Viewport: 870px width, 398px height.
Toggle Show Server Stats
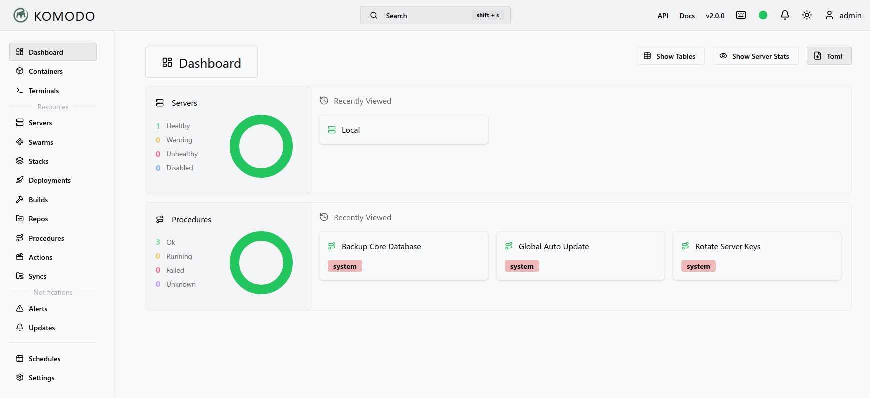pos(755,56)
